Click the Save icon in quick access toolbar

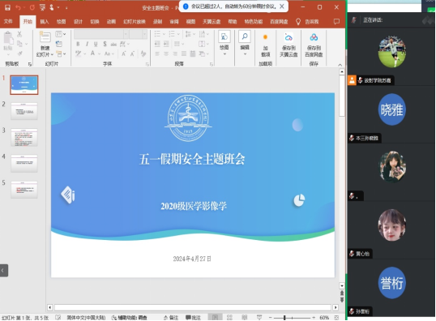(x=7, y=7)
